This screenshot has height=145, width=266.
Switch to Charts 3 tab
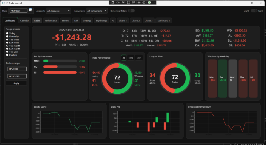pyautogui.click(x=149, y=20)
